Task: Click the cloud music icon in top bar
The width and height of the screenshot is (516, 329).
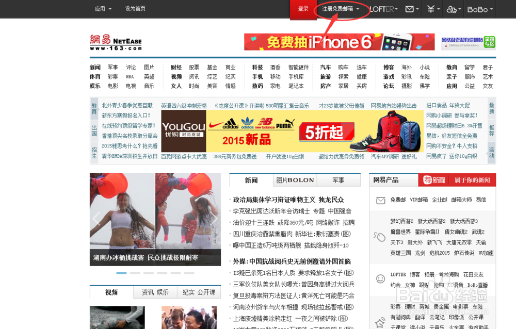Action: point(451,10)
